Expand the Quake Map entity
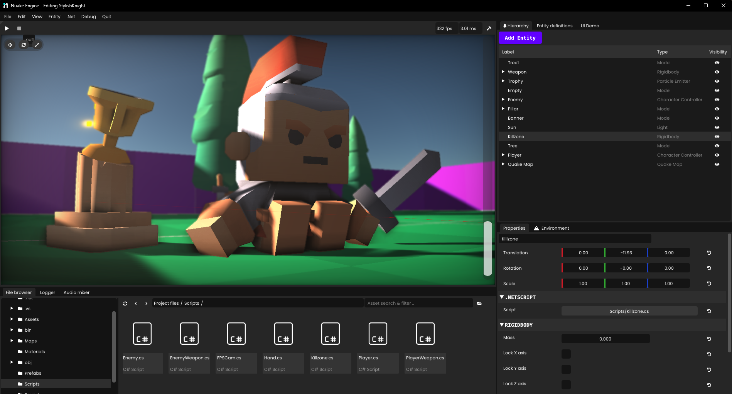The width and height of the screenshot is (732, 394). (x=503, y=164)
